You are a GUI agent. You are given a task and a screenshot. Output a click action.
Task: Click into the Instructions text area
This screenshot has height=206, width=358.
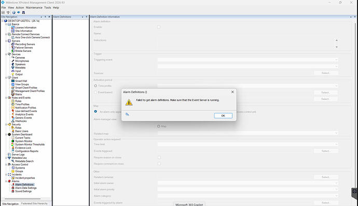pos(246,44)
